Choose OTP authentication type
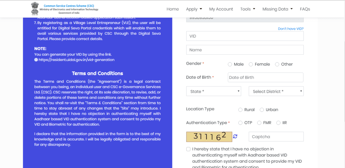345x168 pixels. point(240,123)
